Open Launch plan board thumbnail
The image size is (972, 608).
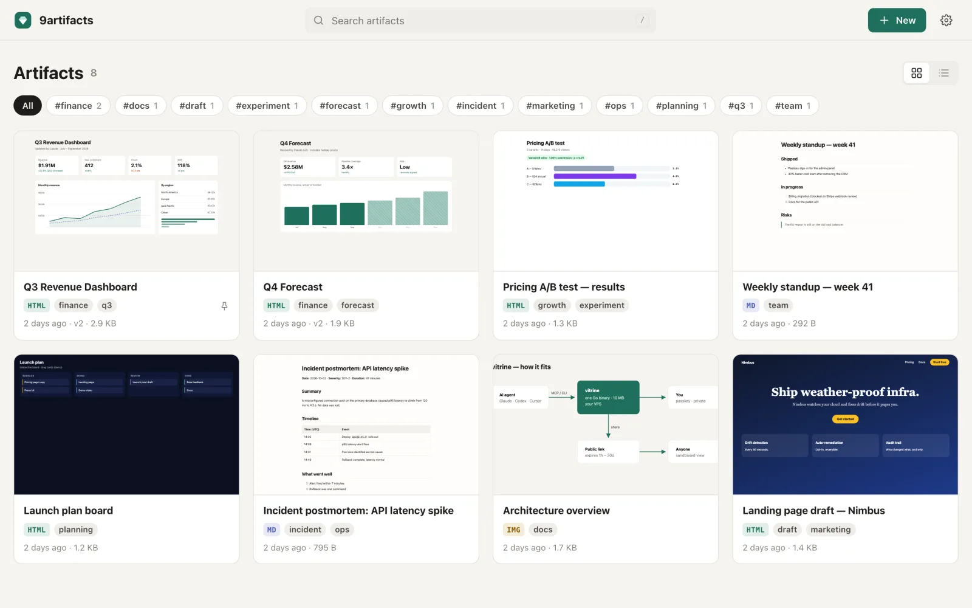click(126, 425)
